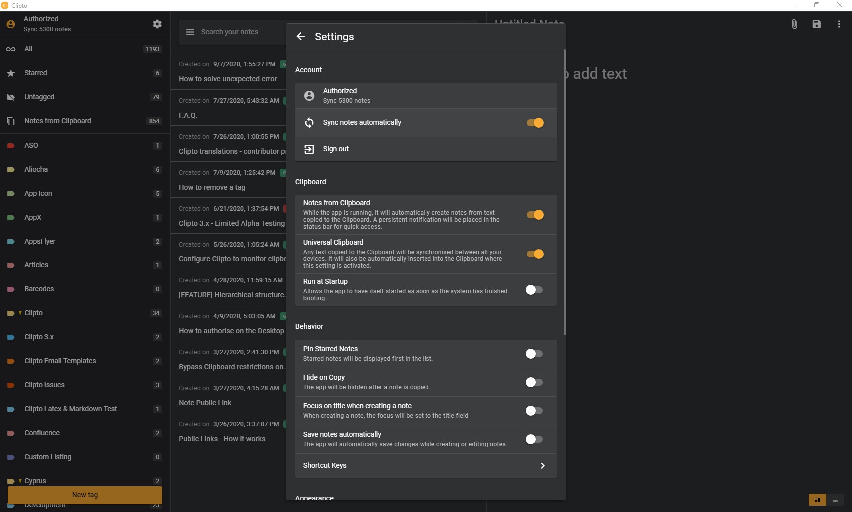Open the three-dot more options menu

tap(839, 24)
